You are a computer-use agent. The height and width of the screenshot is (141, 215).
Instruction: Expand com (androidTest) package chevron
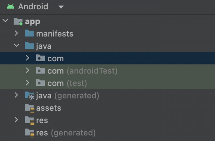click(28, 70)
